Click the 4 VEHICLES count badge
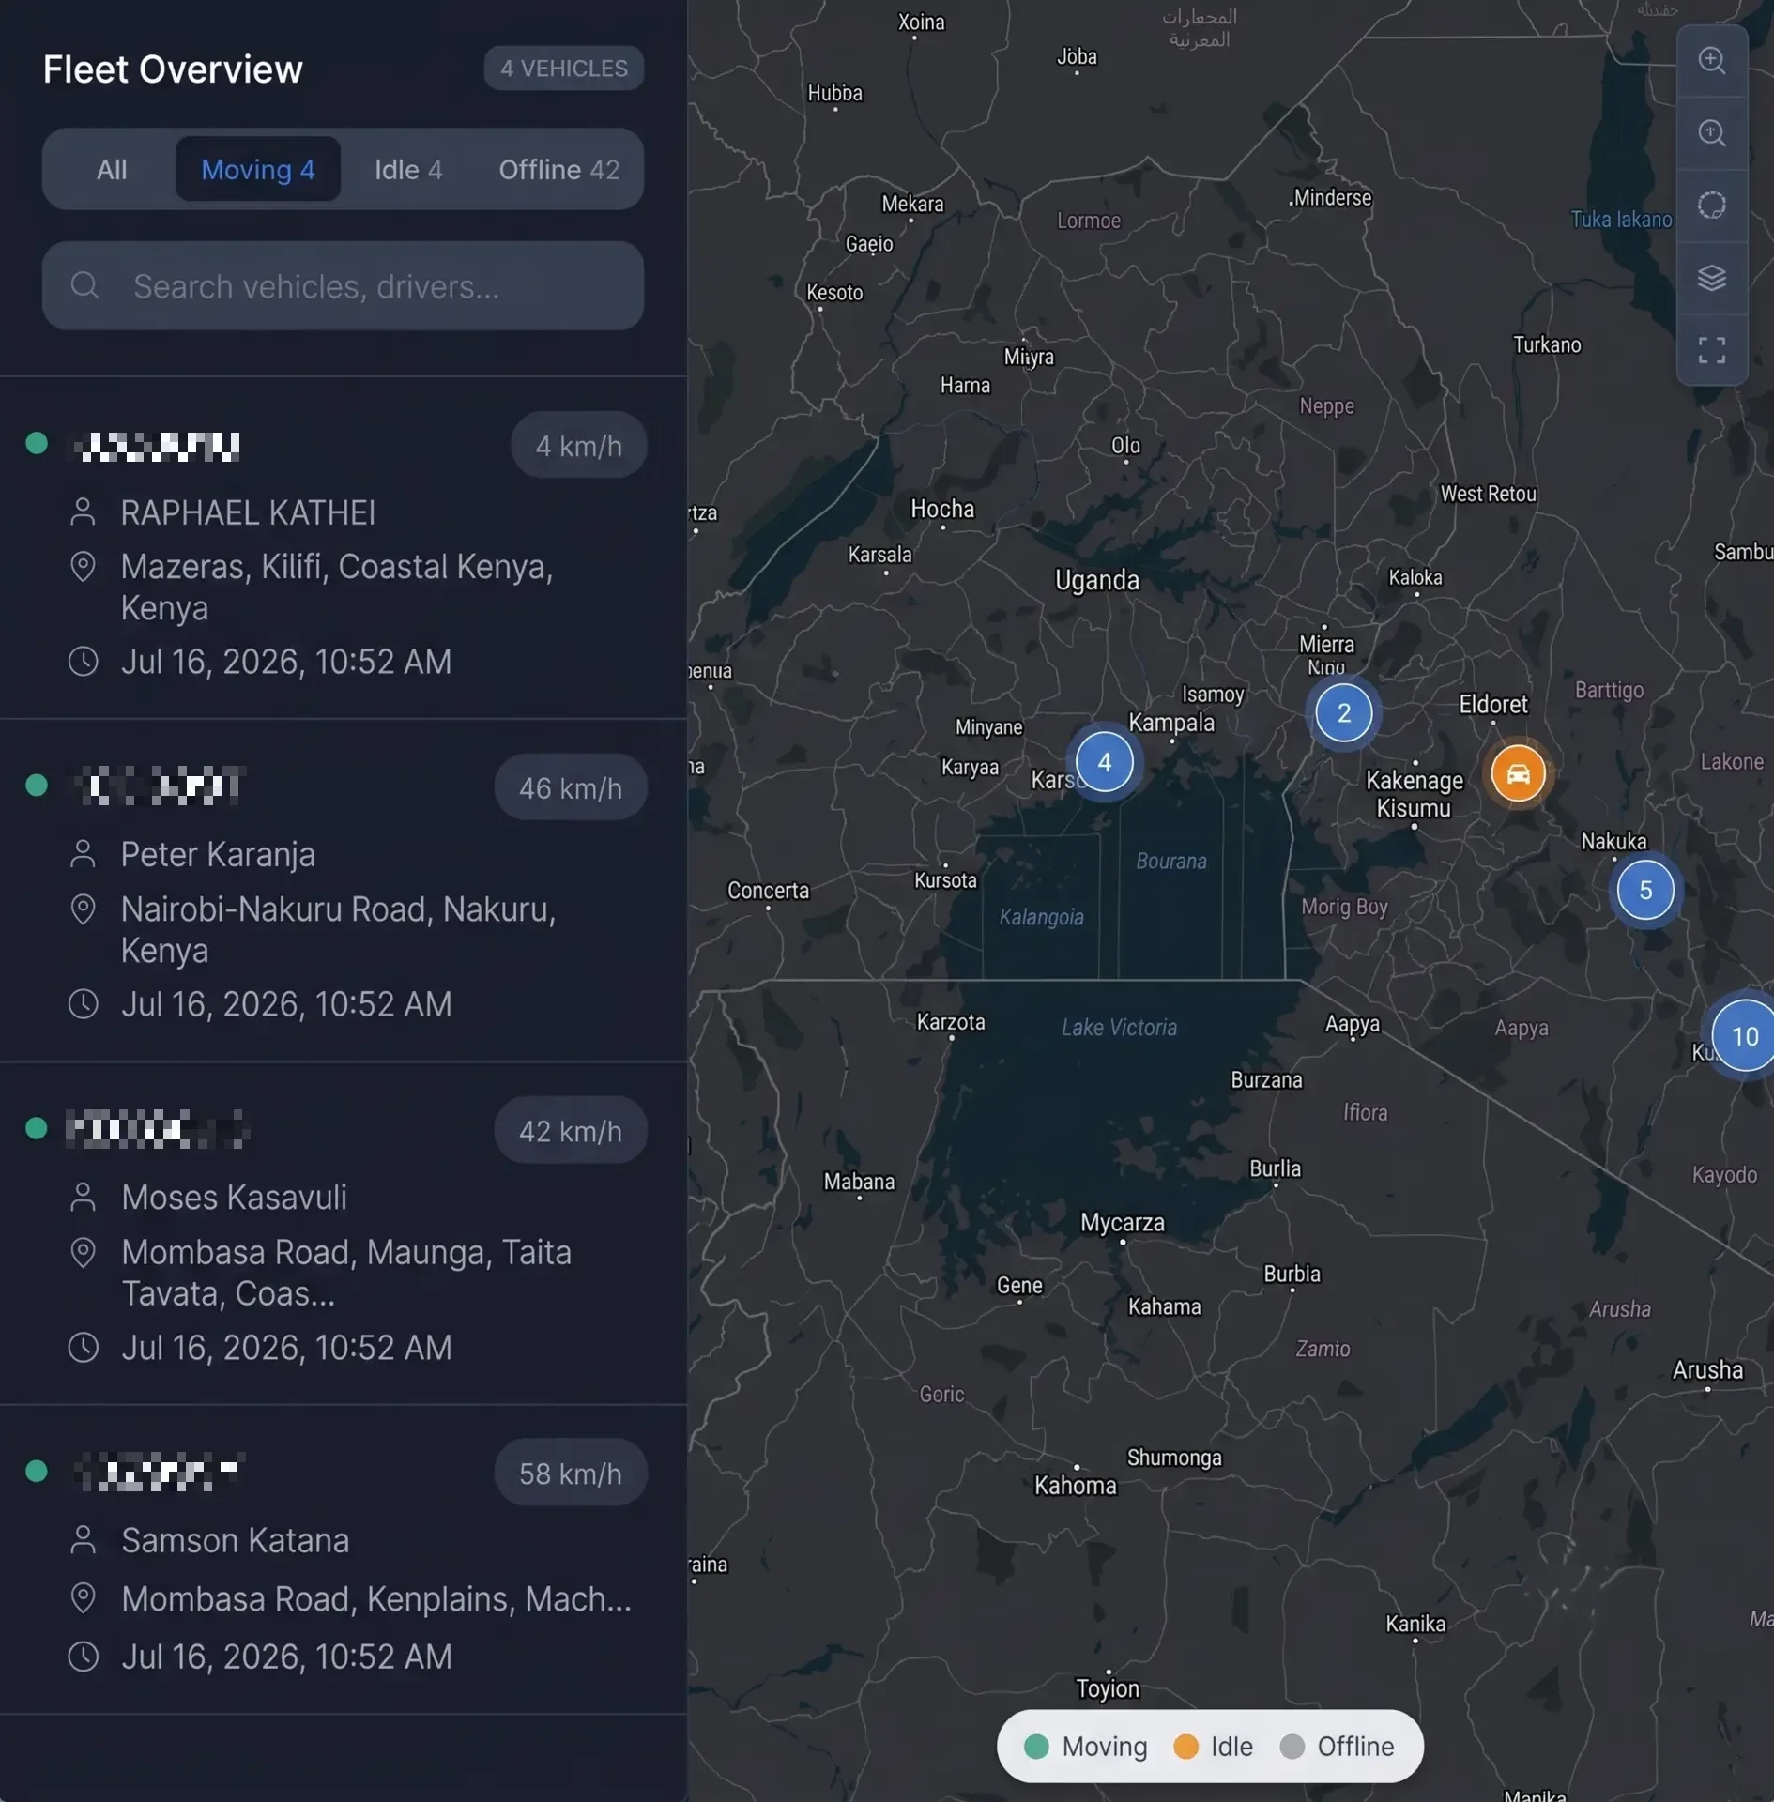 coord(564,69)
